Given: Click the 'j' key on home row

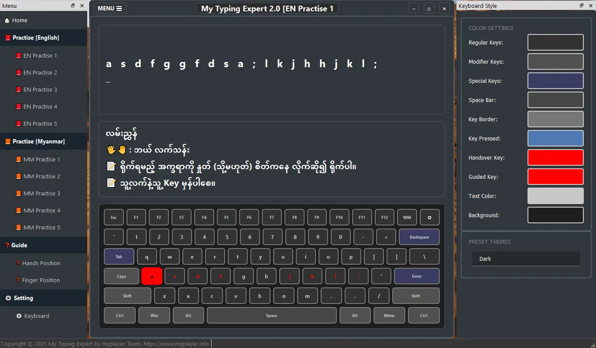Looking at the screenshot, I should tap(290, 276).
